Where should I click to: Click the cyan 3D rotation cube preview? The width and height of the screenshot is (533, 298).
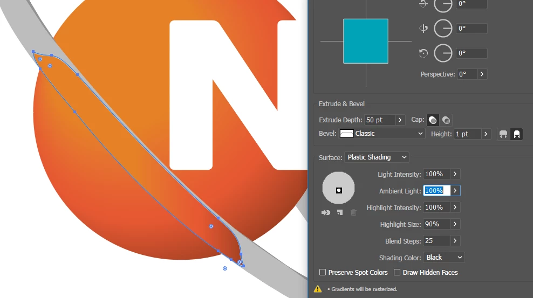pos(366,41)
